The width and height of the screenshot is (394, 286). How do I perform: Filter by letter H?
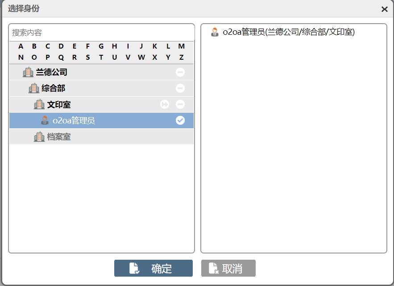(x=115, y=46)
